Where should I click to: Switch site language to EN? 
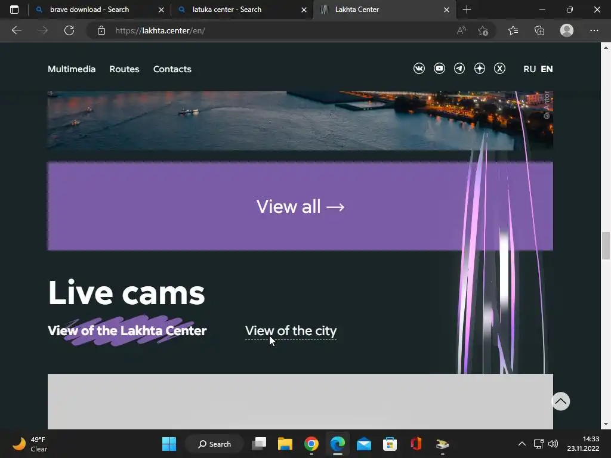(x=547, y=69)
